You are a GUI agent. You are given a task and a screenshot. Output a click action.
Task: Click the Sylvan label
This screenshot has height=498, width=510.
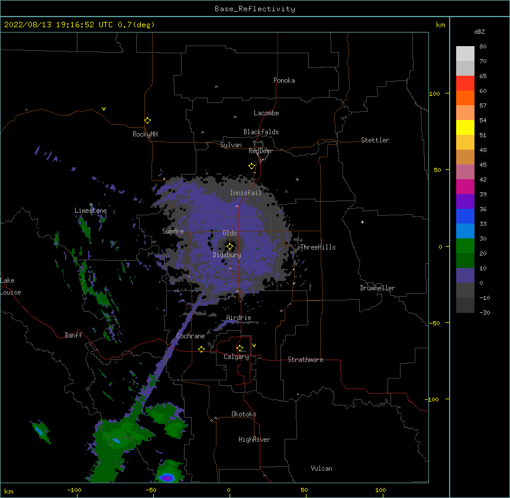(x=231, y=145)
